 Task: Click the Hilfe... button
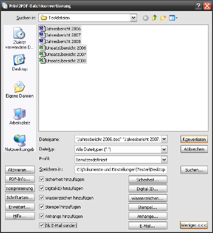click(20, 216)
